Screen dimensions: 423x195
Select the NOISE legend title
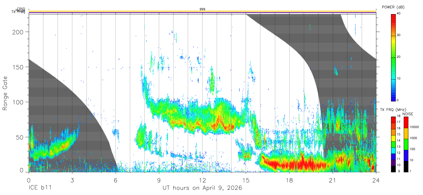point(408,114)
